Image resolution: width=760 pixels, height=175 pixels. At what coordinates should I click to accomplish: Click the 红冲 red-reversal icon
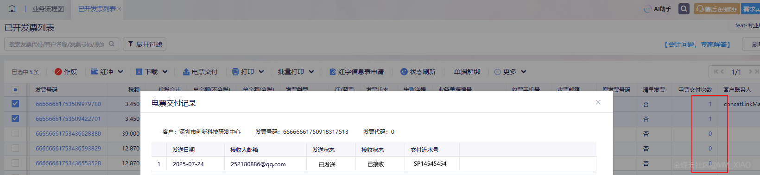click(x=95, y=72)
